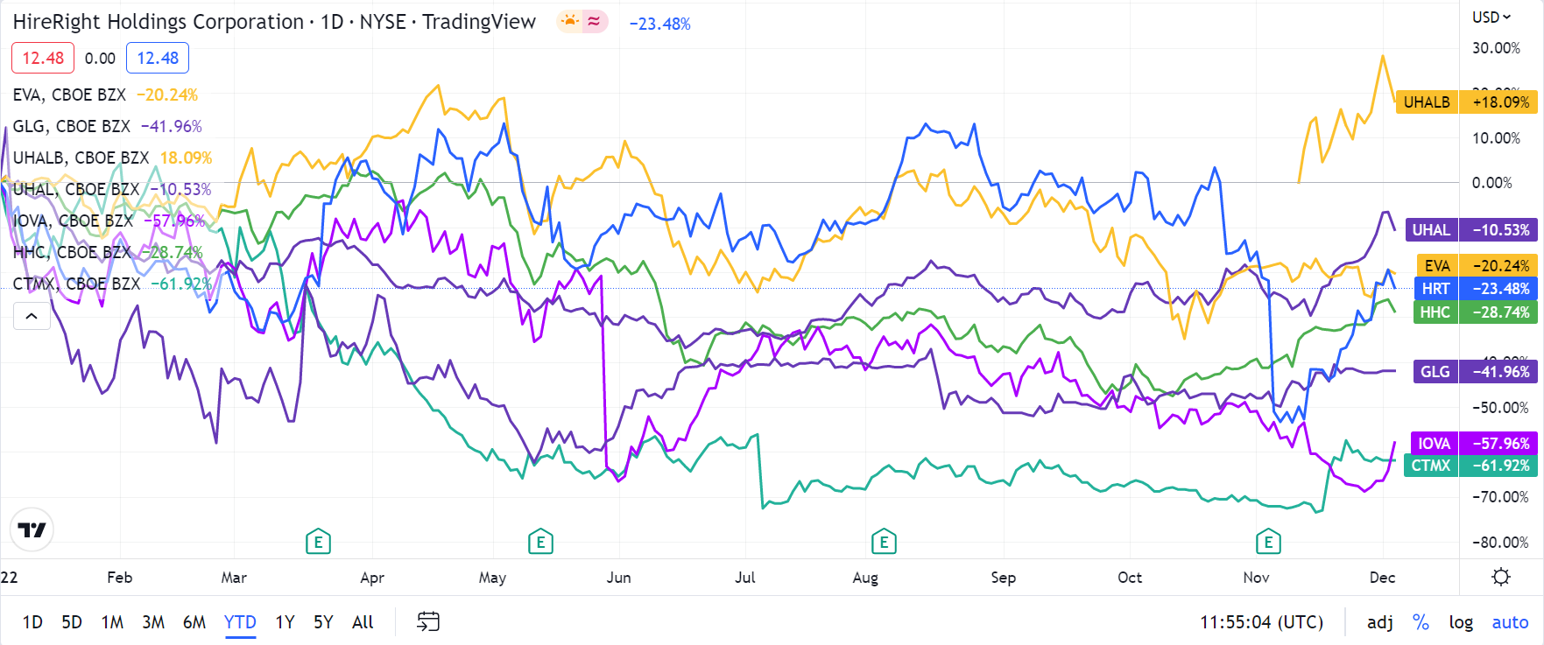
Task: Toggle log scale mode
Action: 1461,621
